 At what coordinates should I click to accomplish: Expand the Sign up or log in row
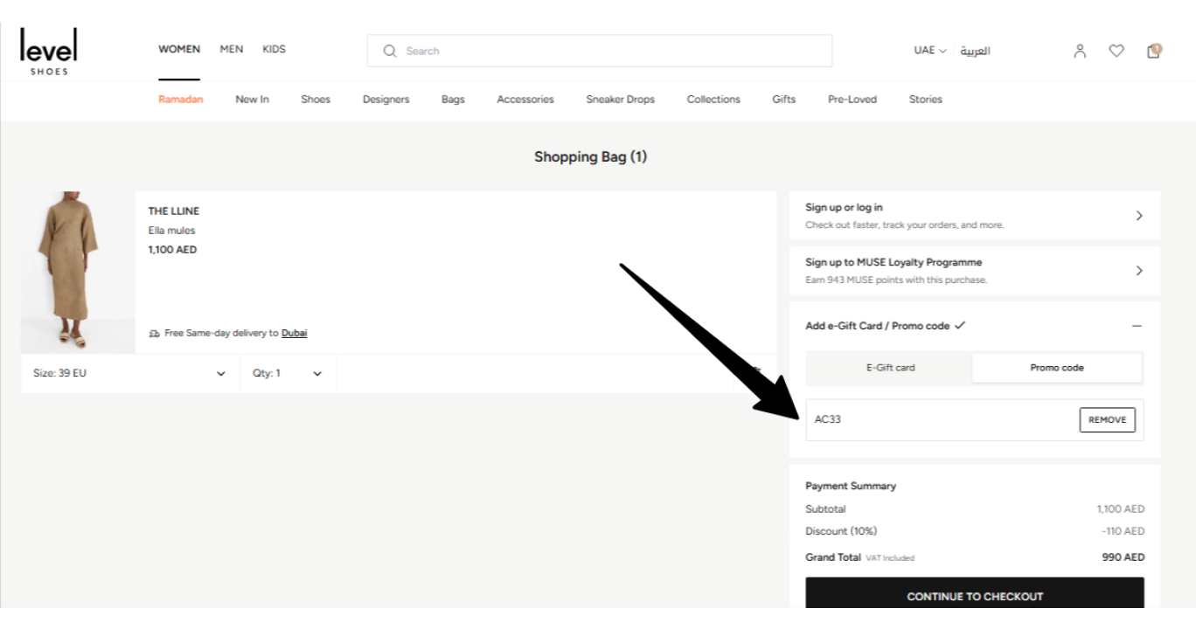975,216
